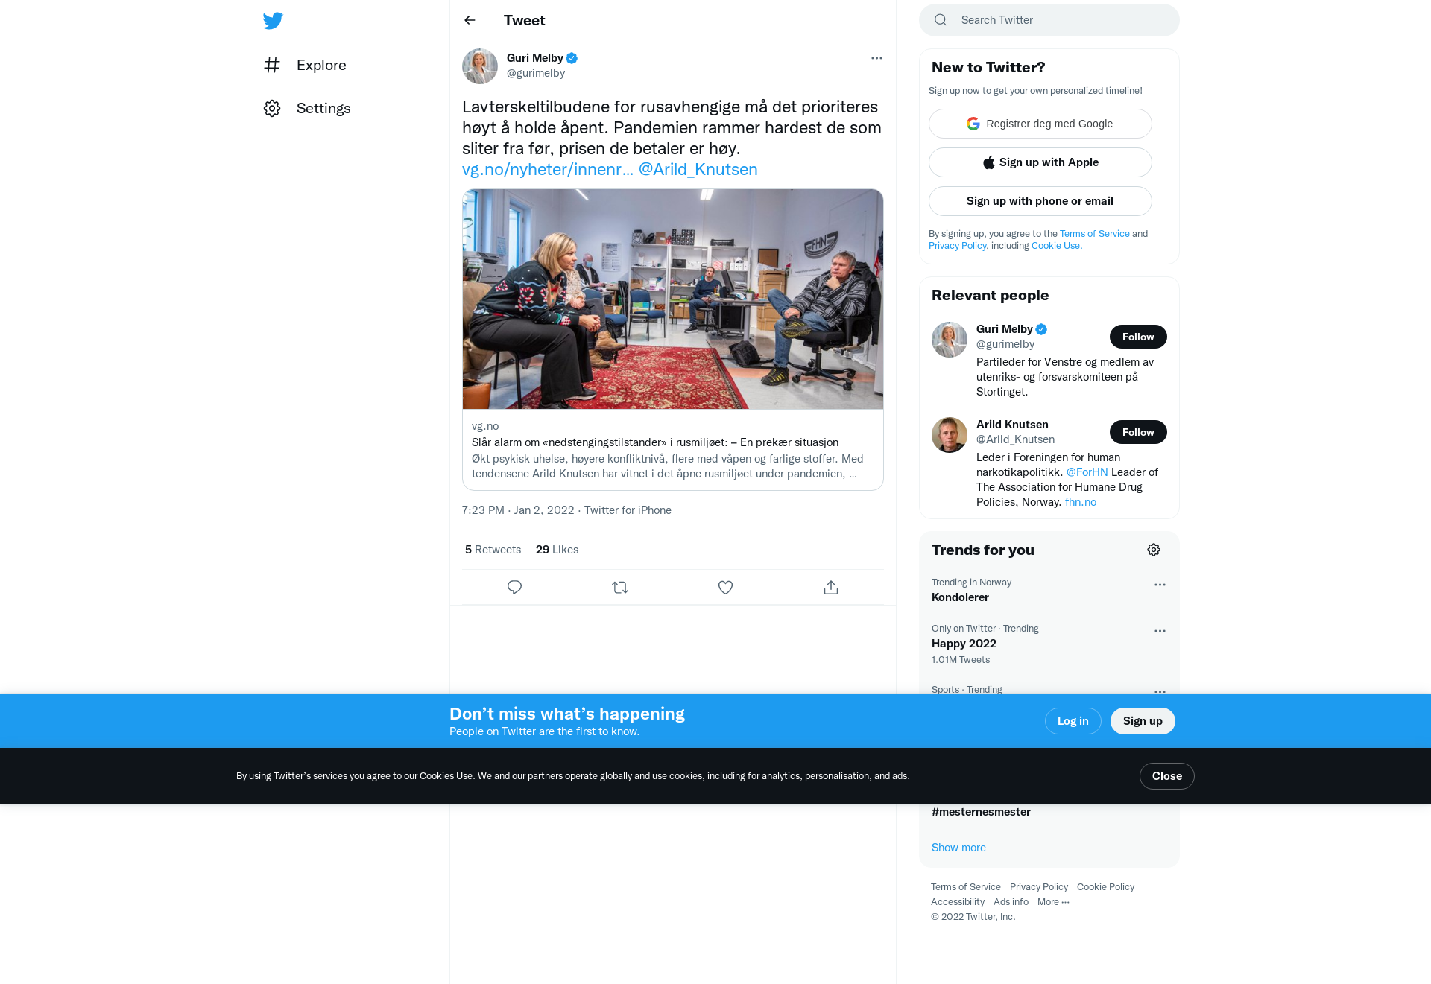Open the article photo thumbnail
The height and width of the screenshot is (984, 1431).
point(673,299)
